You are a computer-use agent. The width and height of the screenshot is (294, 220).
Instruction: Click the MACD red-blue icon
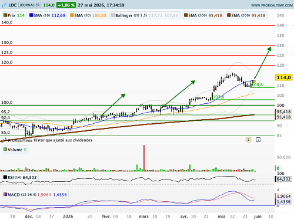pos(5,195)
